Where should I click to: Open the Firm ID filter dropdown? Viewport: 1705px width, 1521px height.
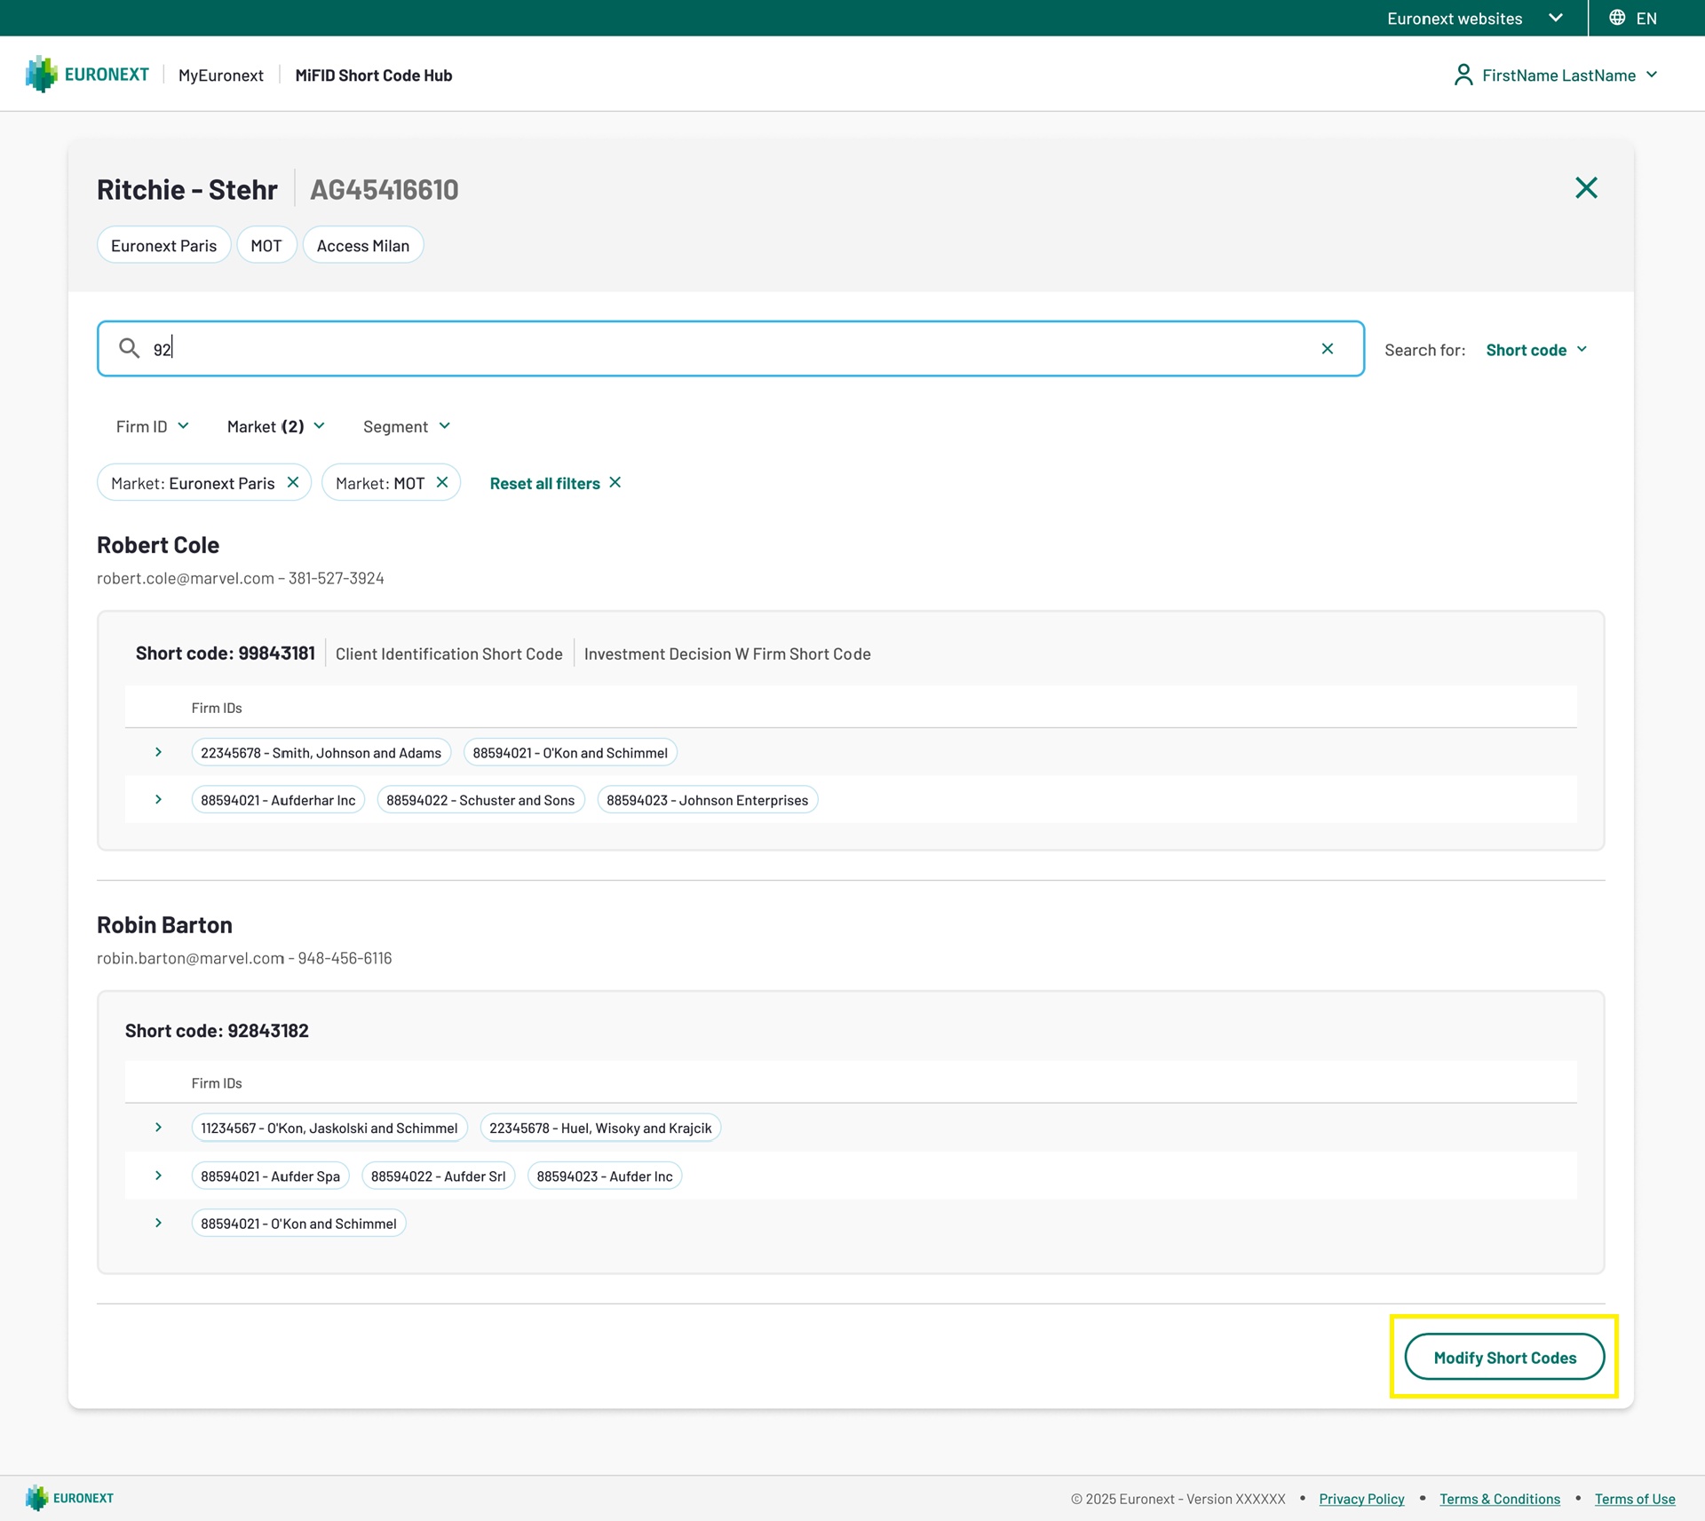click(152, 426)
